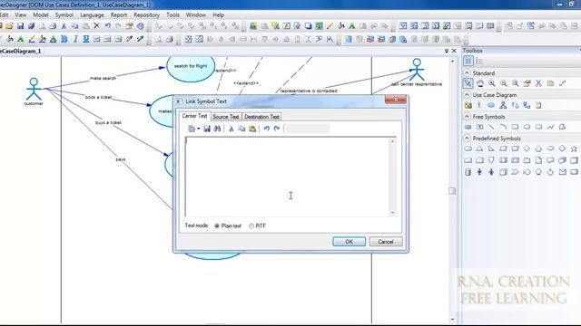Click the Open folder icon in main toolbar

click(x=10, y=26)
